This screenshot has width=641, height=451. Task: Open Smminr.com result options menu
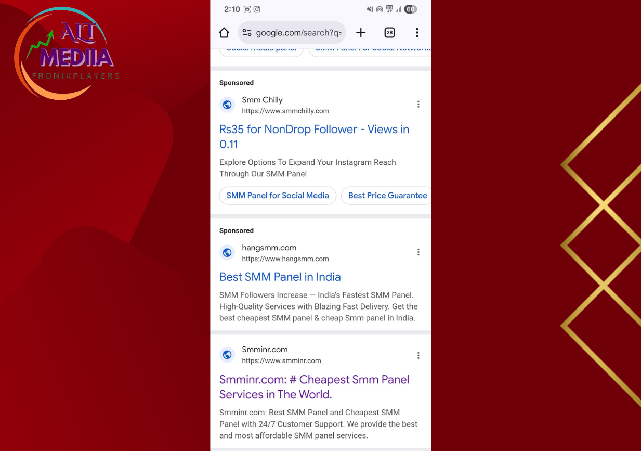(x=418, y=356)
